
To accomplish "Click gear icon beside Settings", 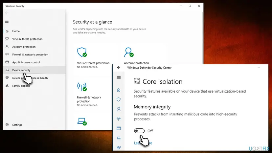I will pyautogui.click(x=7, y=124).
